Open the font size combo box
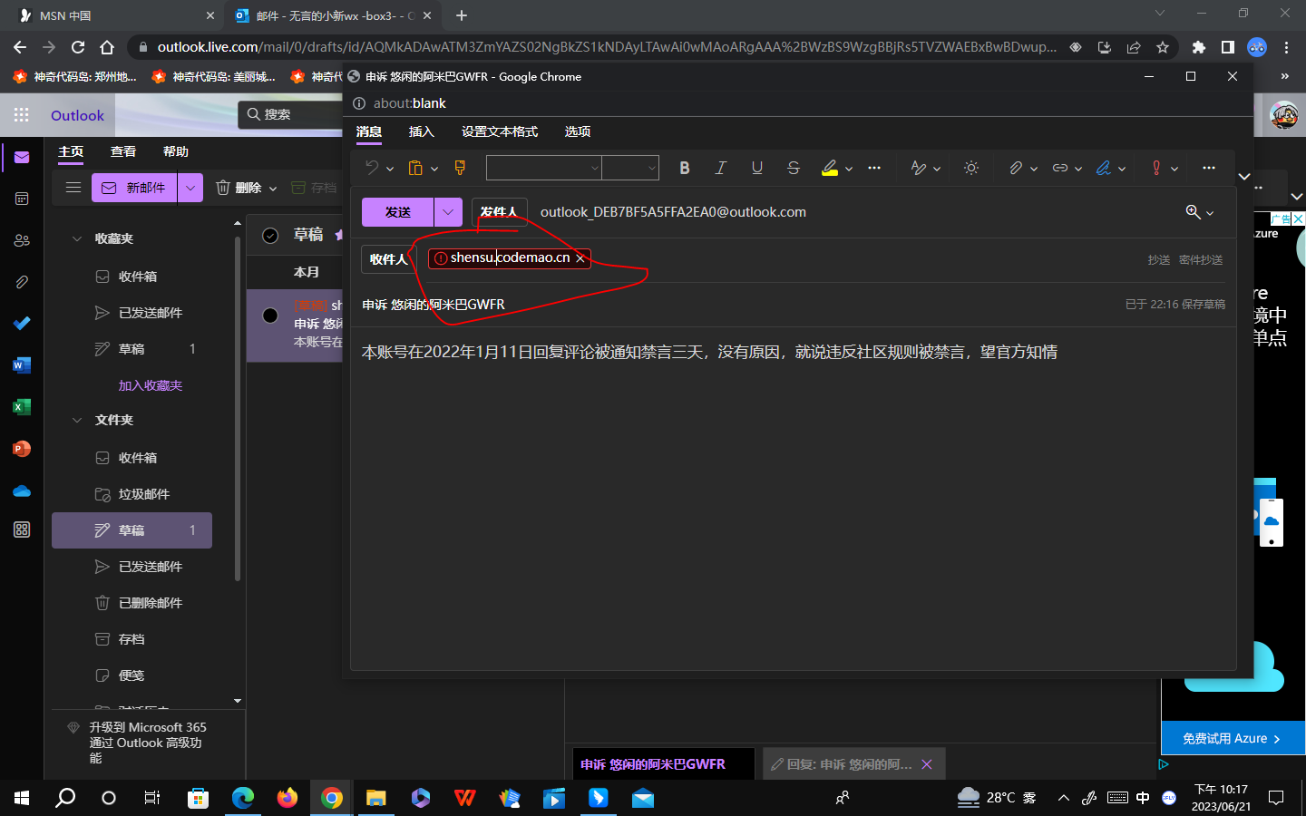1306x816 pixels. coord(630,168)
